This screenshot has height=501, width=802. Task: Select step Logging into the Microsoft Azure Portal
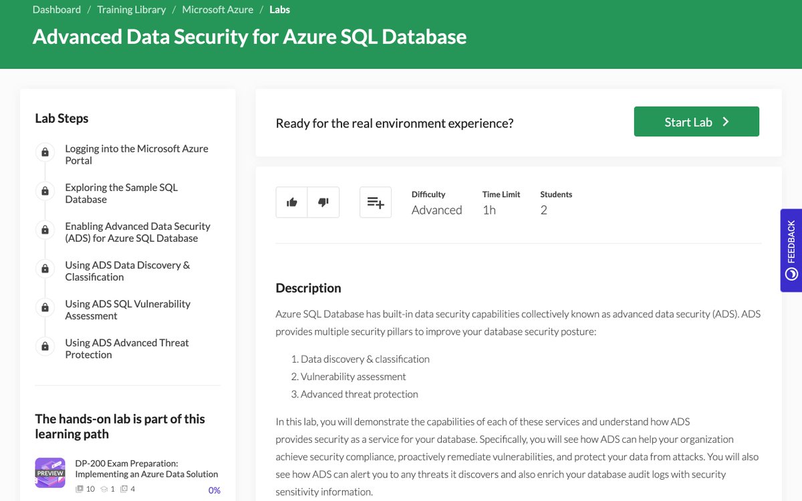click(x=136, y=154)
